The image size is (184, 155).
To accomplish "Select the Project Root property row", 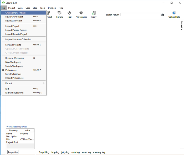I will point(20,142).
